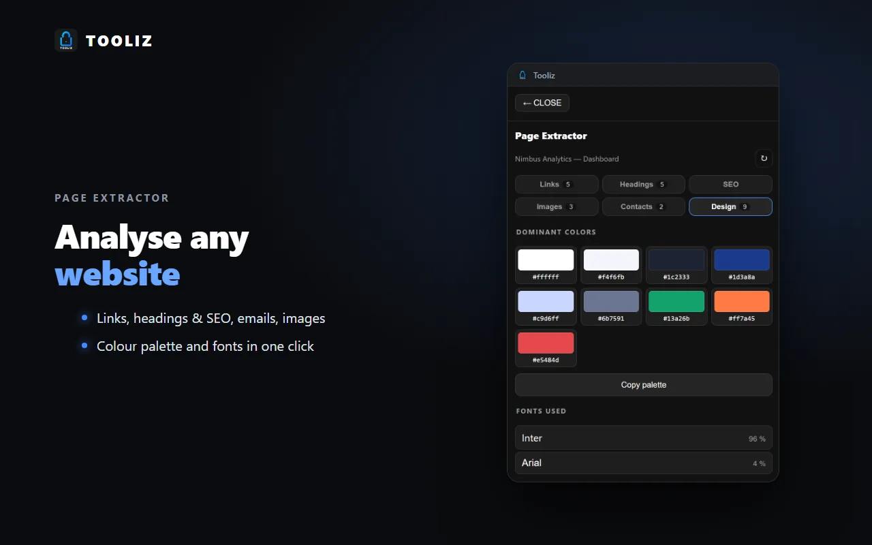Select the red #e5484d swatch
Image resolution: width=872 pixels, height=545 pixels.
click(x=546, y=348)
